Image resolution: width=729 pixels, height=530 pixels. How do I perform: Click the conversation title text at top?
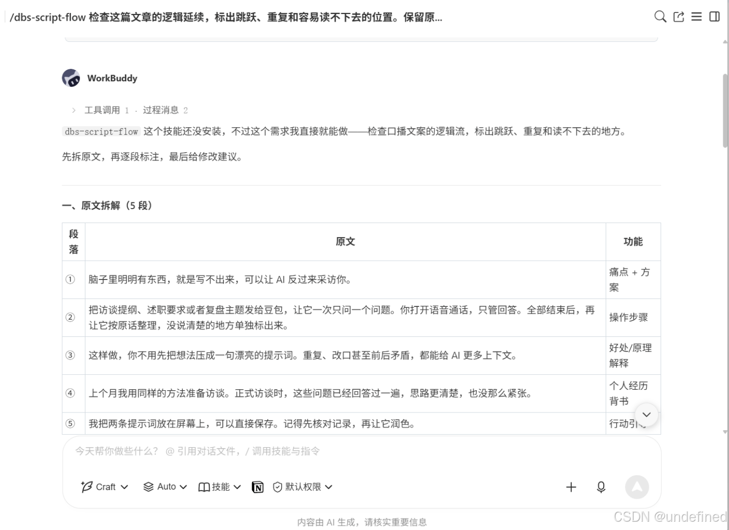point(226,17)
